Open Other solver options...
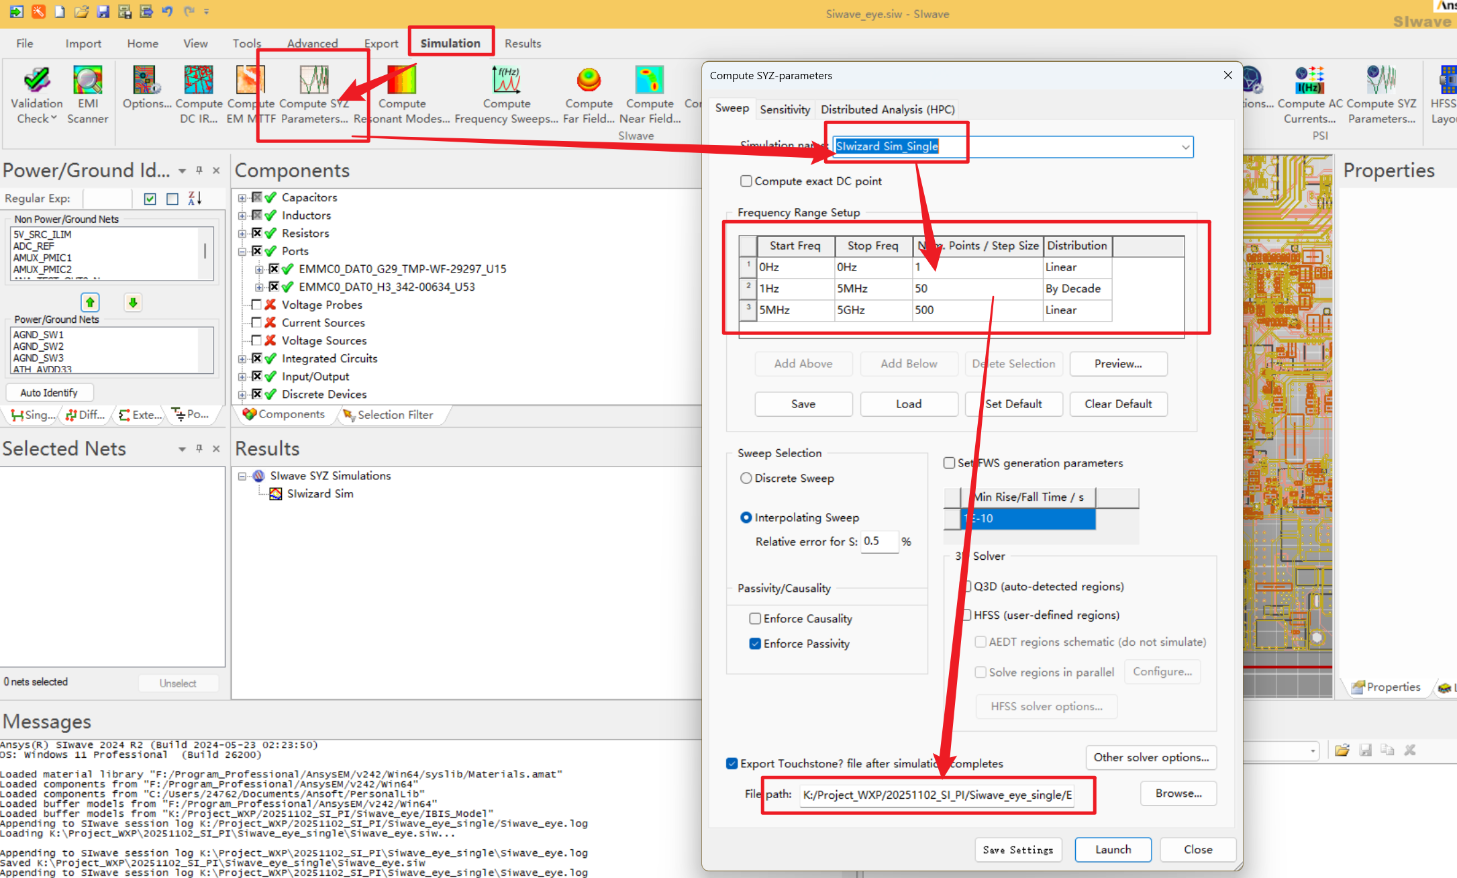The width and height of the screenshot is (1457, 878). pyautogui.click(x=1151, y=757)
